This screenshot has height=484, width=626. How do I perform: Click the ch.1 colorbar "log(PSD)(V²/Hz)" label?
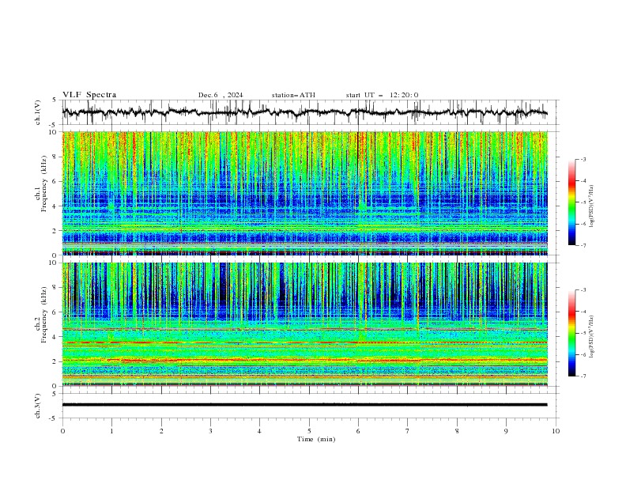(592, 206)
